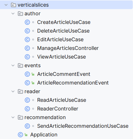The height and width of the screenshot is (139, 133).
Task: Select the Application class entry
Action: click(44, 135)
